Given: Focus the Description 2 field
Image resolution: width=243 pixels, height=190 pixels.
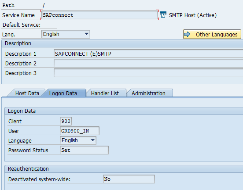Looking at the screenshot, I should point(148,64).
